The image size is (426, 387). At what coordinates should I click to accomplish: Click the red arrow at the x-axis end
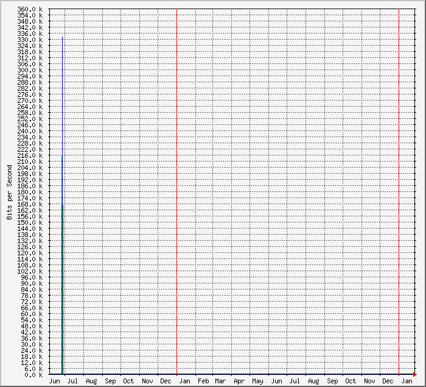(414, 374)
